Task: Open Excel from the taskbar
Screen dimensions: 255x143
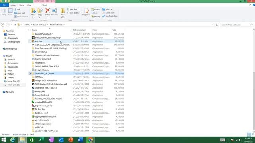Action: click(x=41, y=140)
